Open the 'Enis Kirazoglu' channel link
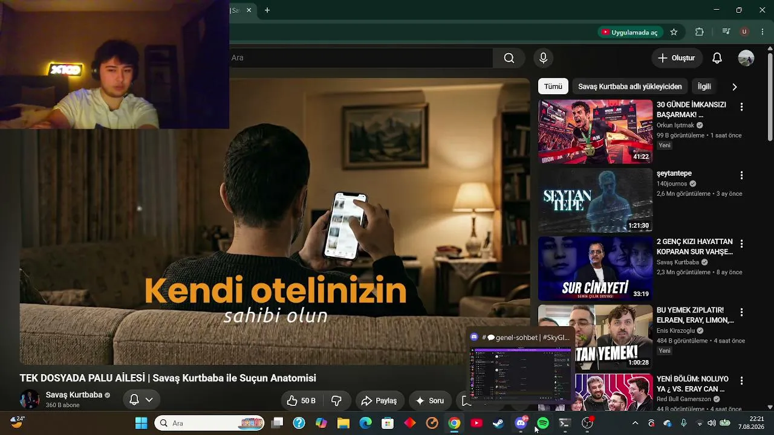Screen dimensions: 774x435 pos(676,331)
